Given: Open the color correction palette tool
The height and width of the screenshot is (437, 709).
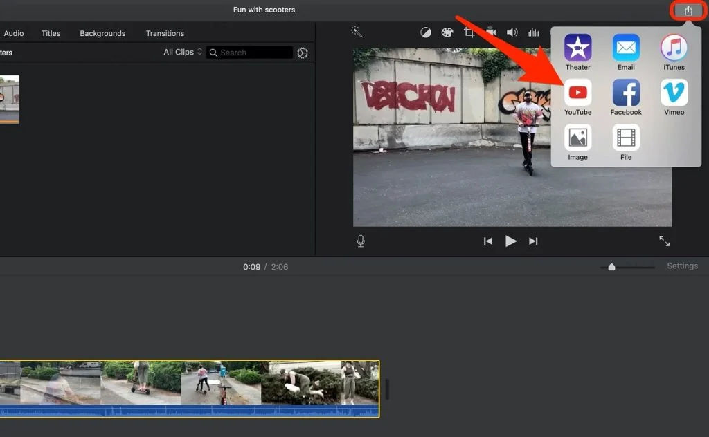Looking at the screenshot, I should [447, 32].
